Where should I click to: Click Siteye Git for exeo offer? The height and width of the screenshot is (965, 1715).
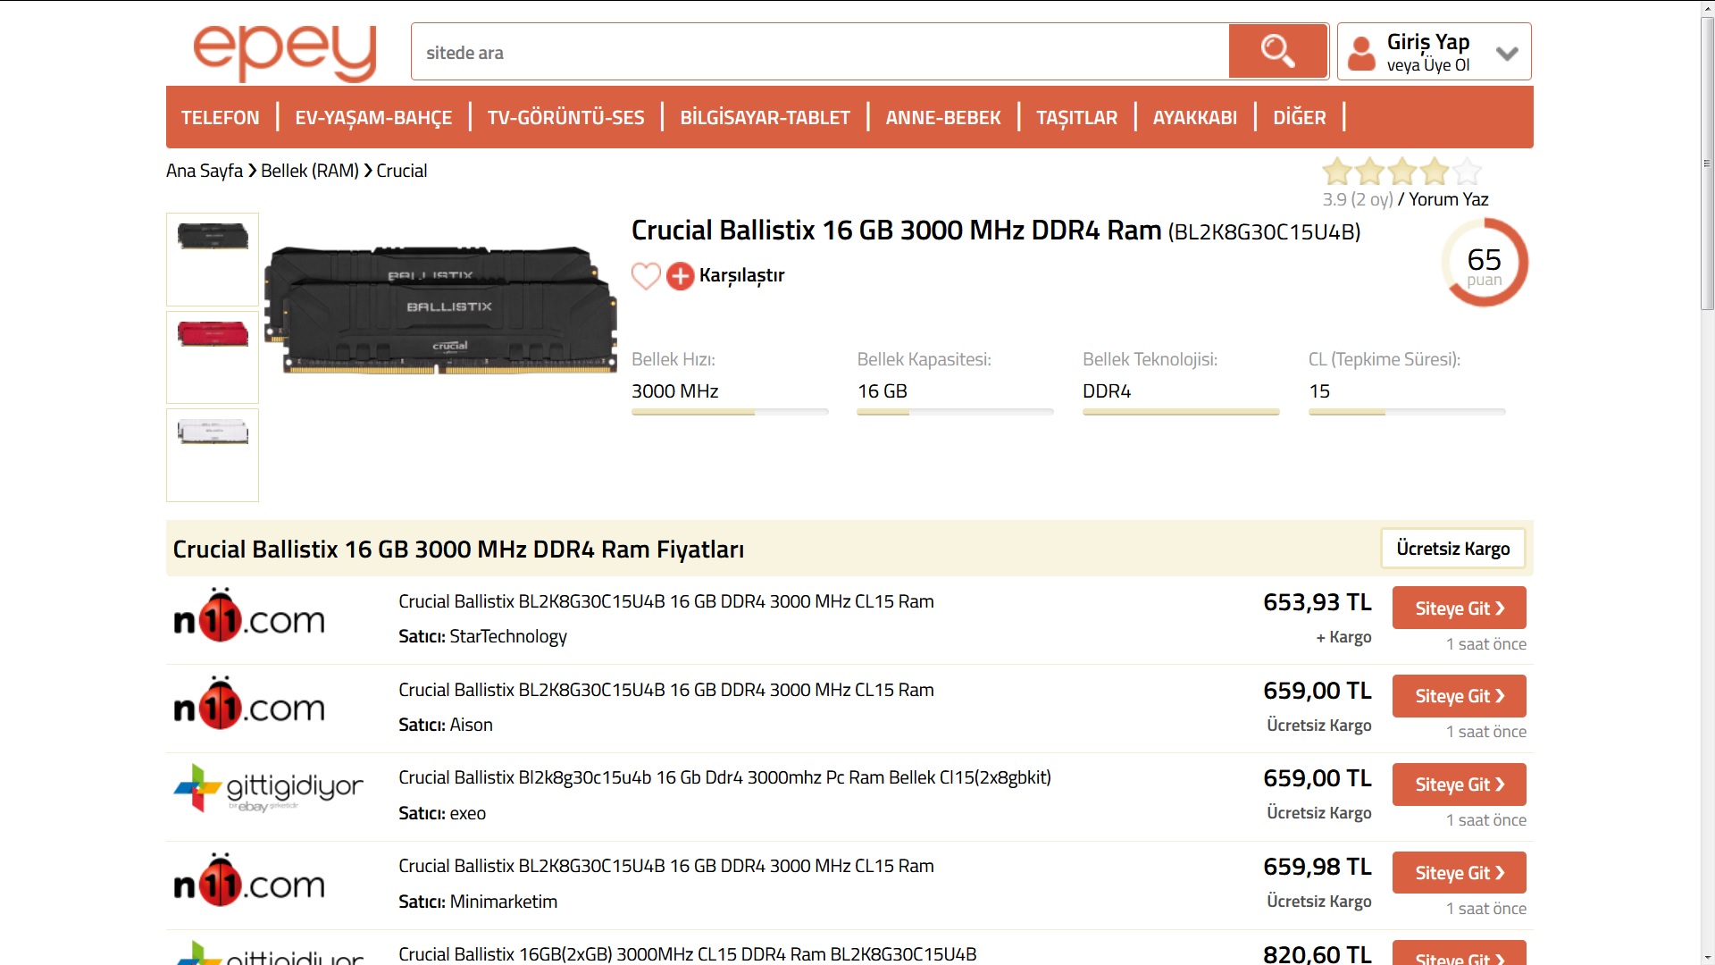tap(1459, 785)
